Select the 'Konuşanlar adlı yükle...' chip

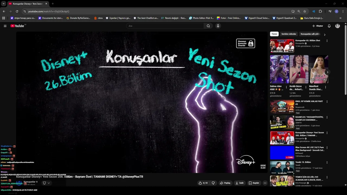coord(310,34)
